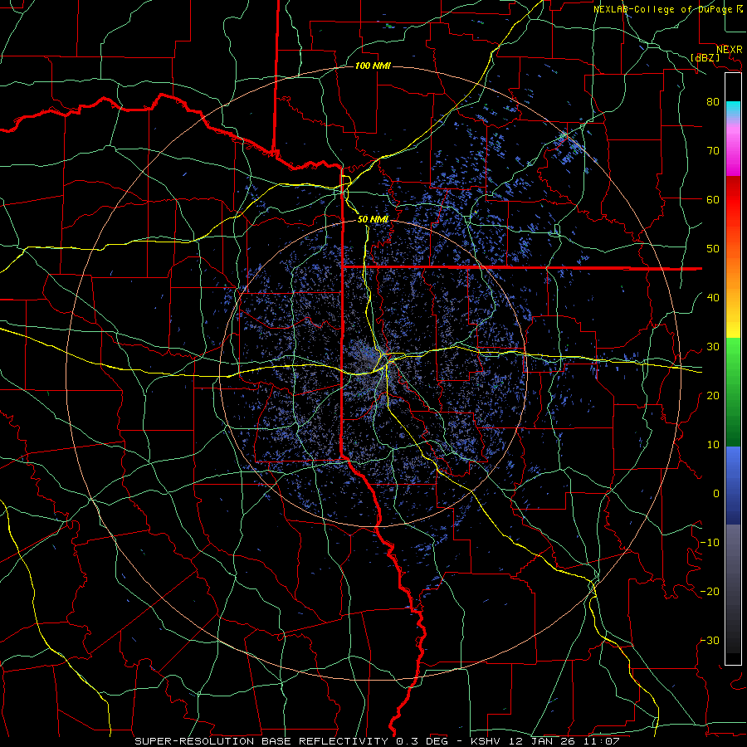Click the 40 value on the dBZ scale

coord(713,298)
